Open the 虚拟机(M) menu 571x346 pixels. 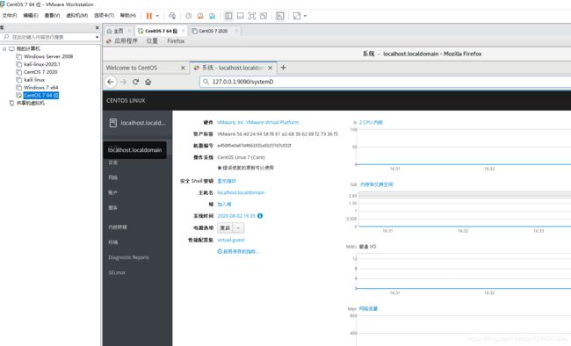pyautogui.click(x=76, y=15)
